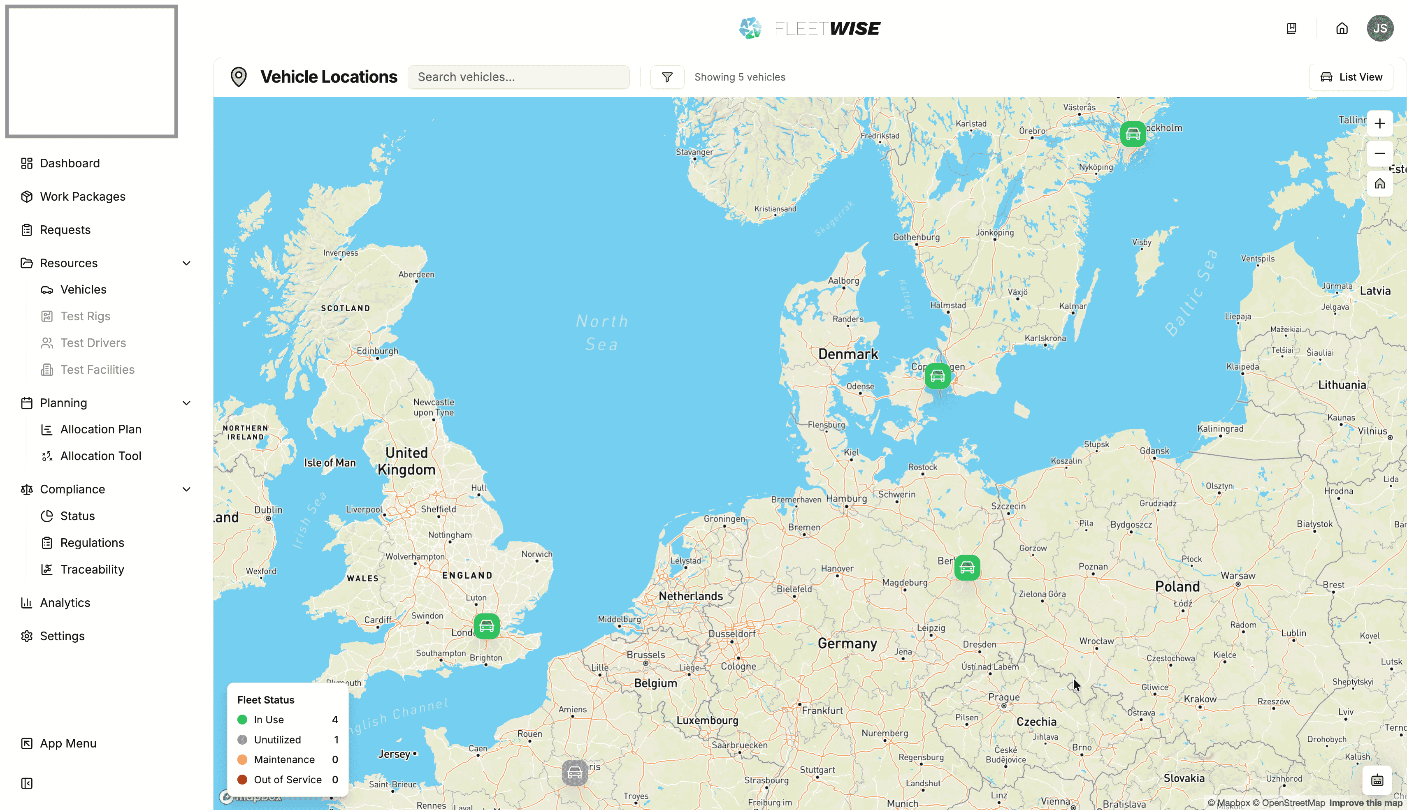Click the Dashboard grid icon

tap(27, 163)
